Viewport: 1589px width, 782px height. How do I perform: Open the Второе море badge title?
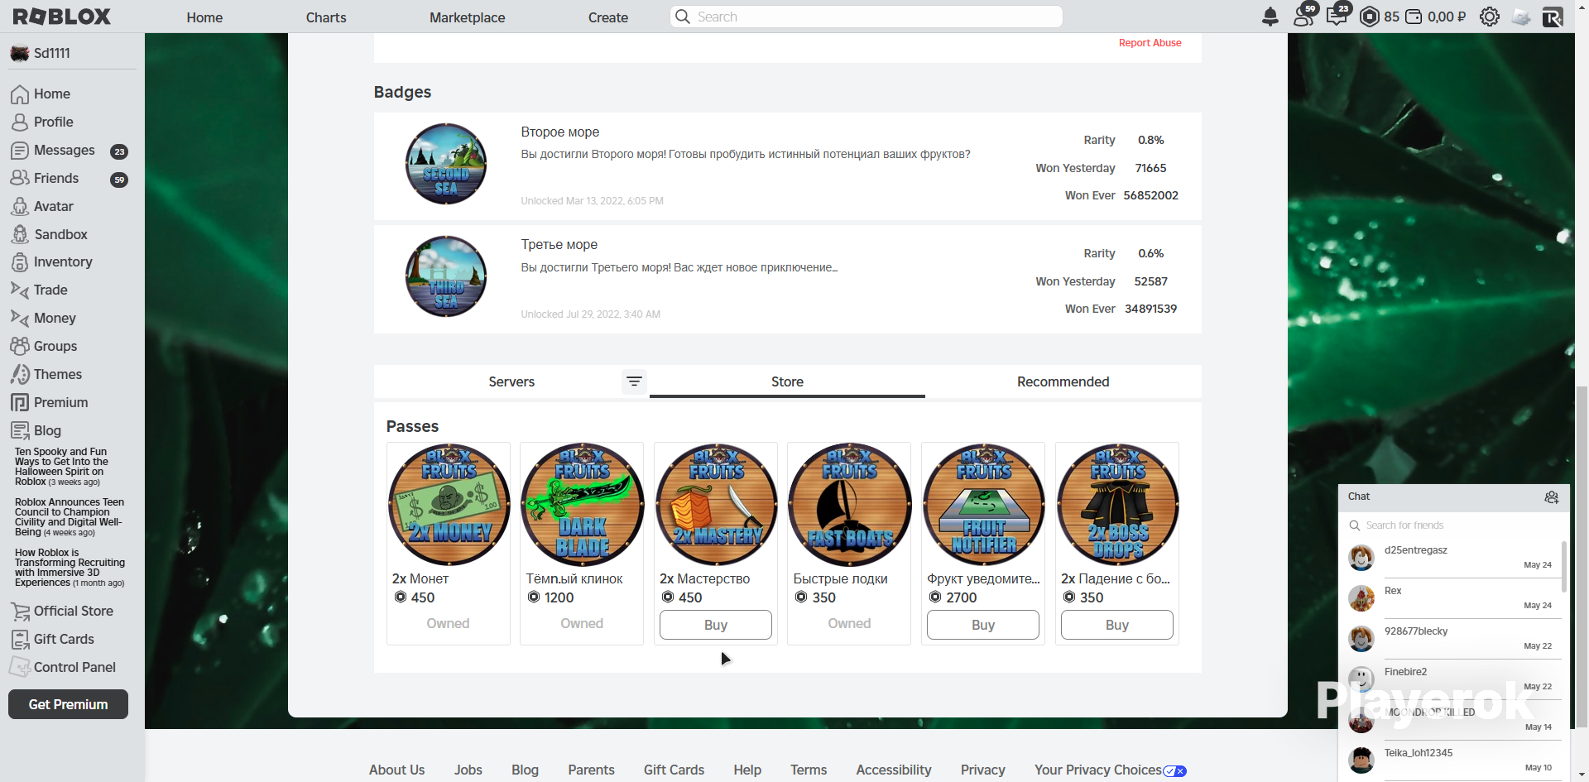click(560, 132)
